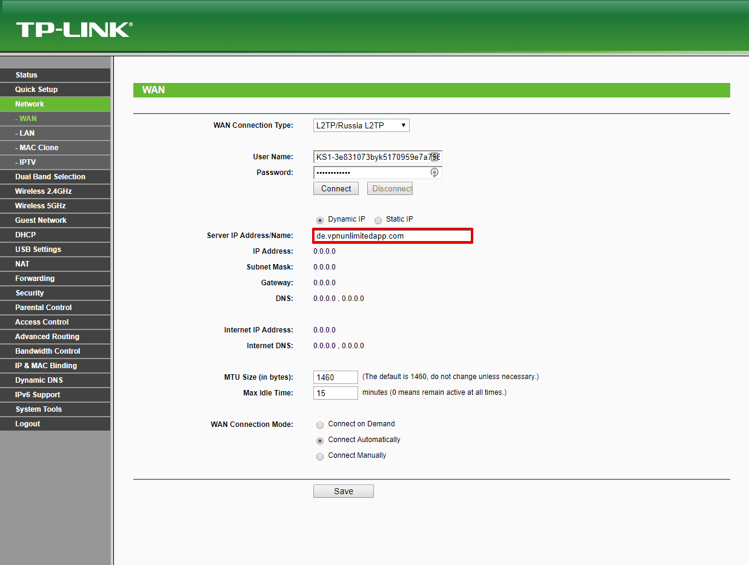This screenshot has height=565, width=749.
Task: Choose Connect on Demand mode
Action: (320, 425)
